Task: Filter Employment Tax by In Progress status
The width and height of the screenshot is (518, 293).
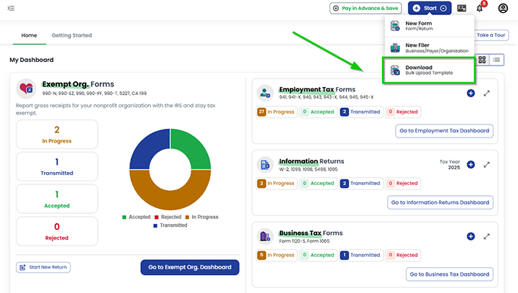Action: [x=276, y=112]
